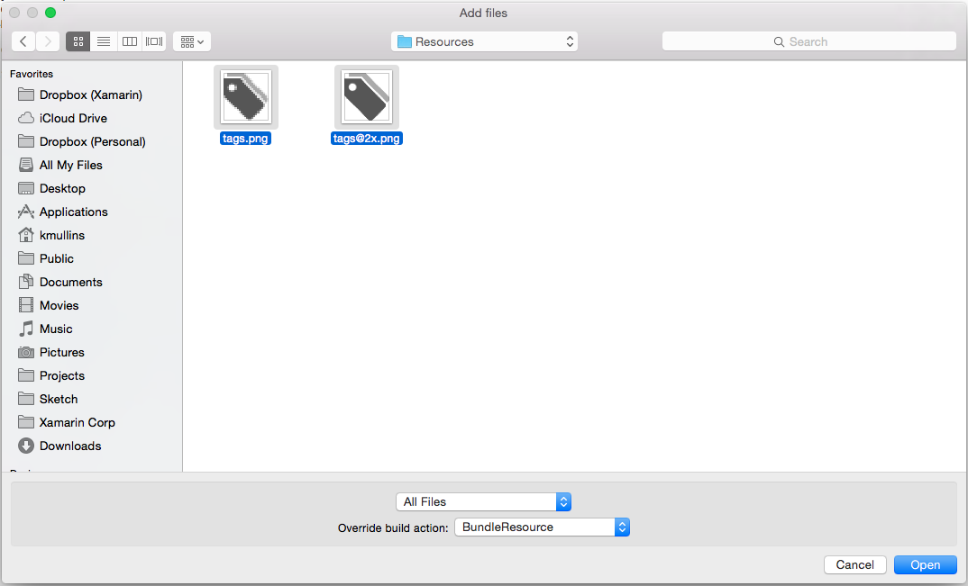Open Dropbox (Xamarin) in sidebar

click(x=91, y=95)
